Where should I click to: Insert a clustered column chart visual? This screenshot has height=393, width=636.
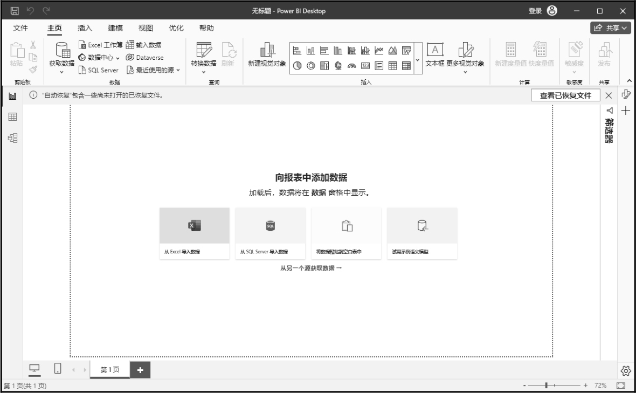pos(338,50)
